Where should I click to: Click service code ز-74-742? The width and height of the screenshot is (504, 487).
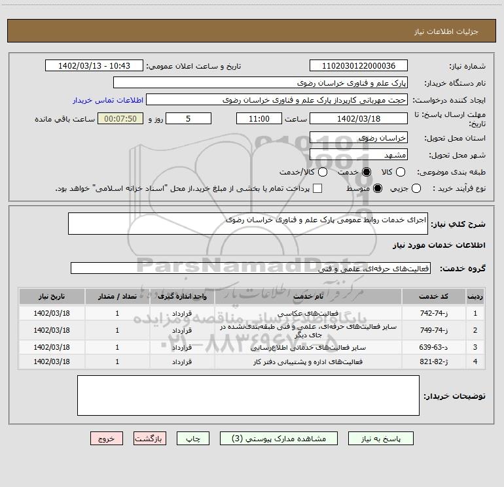click(x=433, y=313)
